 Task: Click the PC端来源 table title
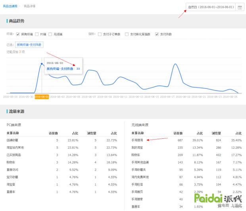pos(14,125)
